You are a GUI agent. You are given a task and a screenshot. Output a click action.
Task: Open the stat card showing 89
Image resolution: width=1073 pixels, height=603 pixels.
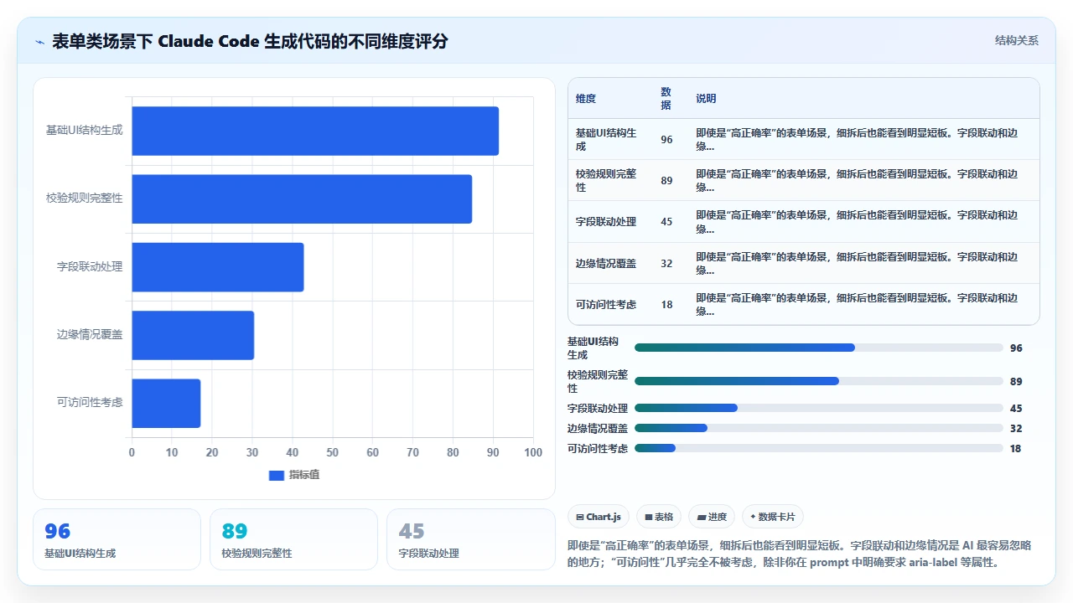tap(293, 539)
